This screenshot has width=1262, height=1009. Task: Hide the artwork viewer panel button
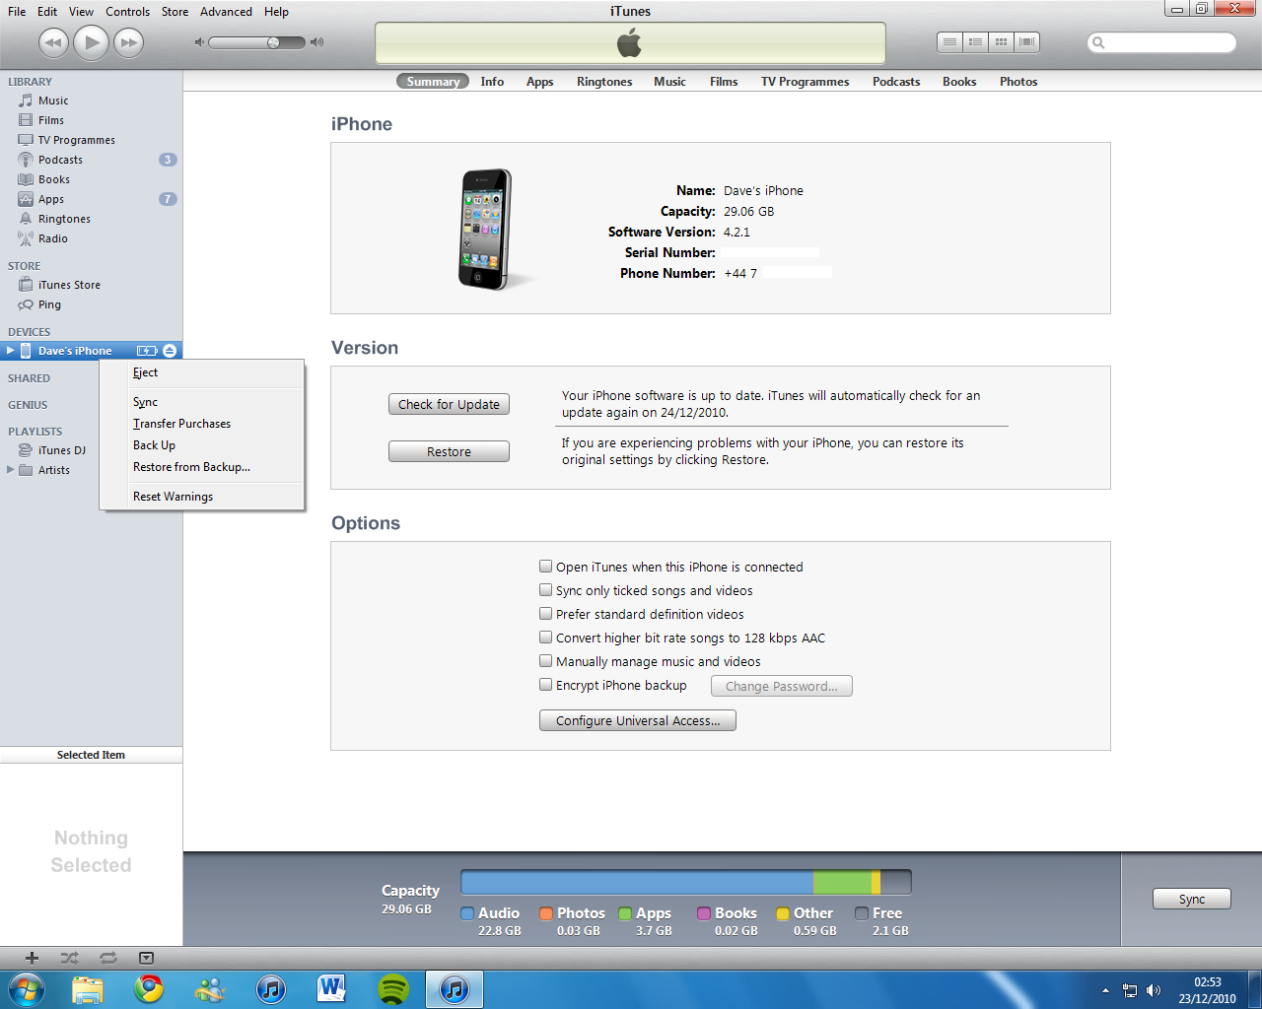pyautogui.click(x=146, y=958)
